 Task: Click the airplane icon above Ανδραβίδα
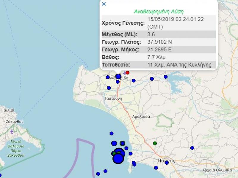(124, 72)
